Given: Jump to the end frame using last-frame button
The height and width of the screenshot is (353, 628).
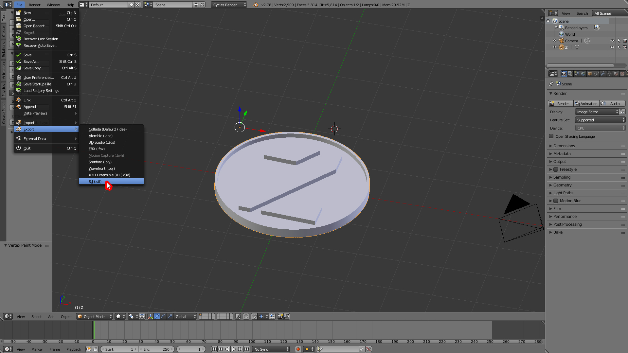Looking at the screenshot, I should pos(247,349).
